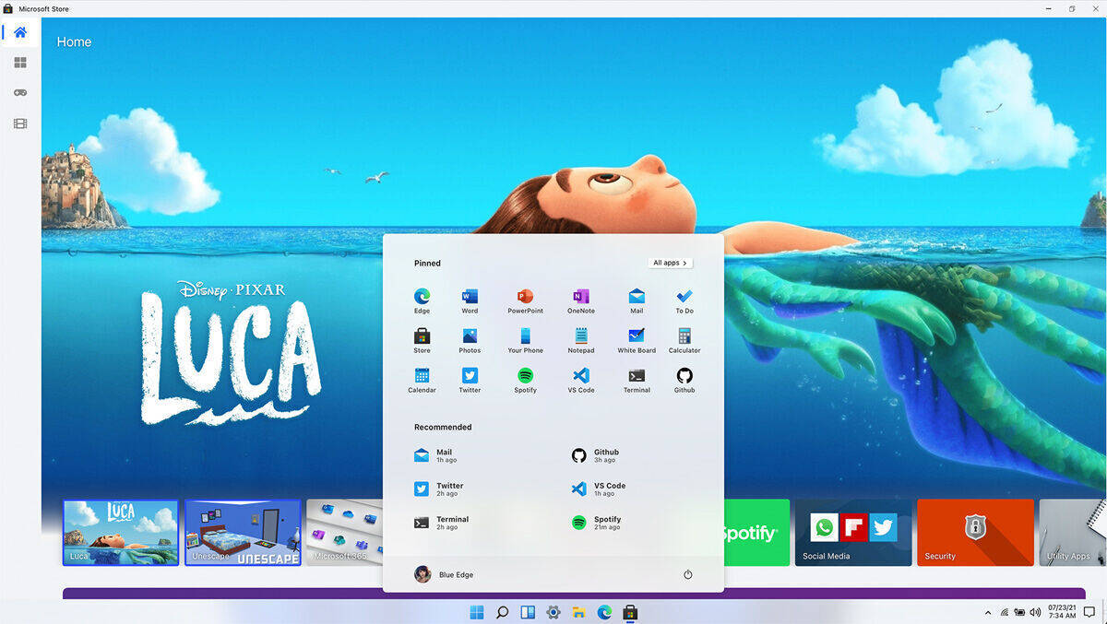This screenshot has width=1107, height=624.
Task: Open network status in system tray
Action: (1005, 612)
